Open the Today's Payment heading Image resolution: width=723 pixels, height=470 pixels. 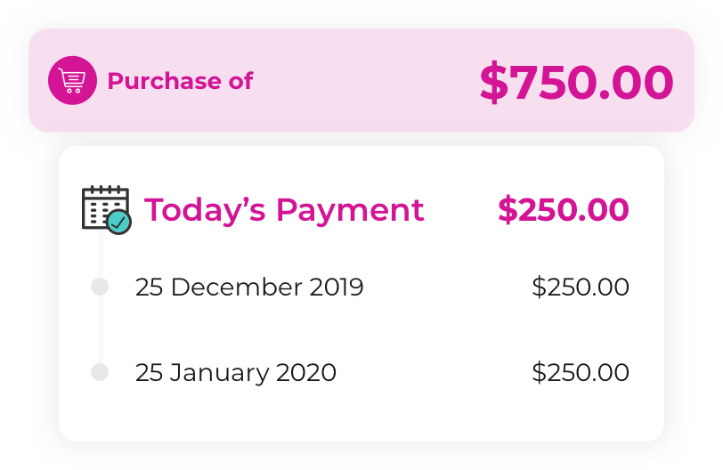pos(284,210)
